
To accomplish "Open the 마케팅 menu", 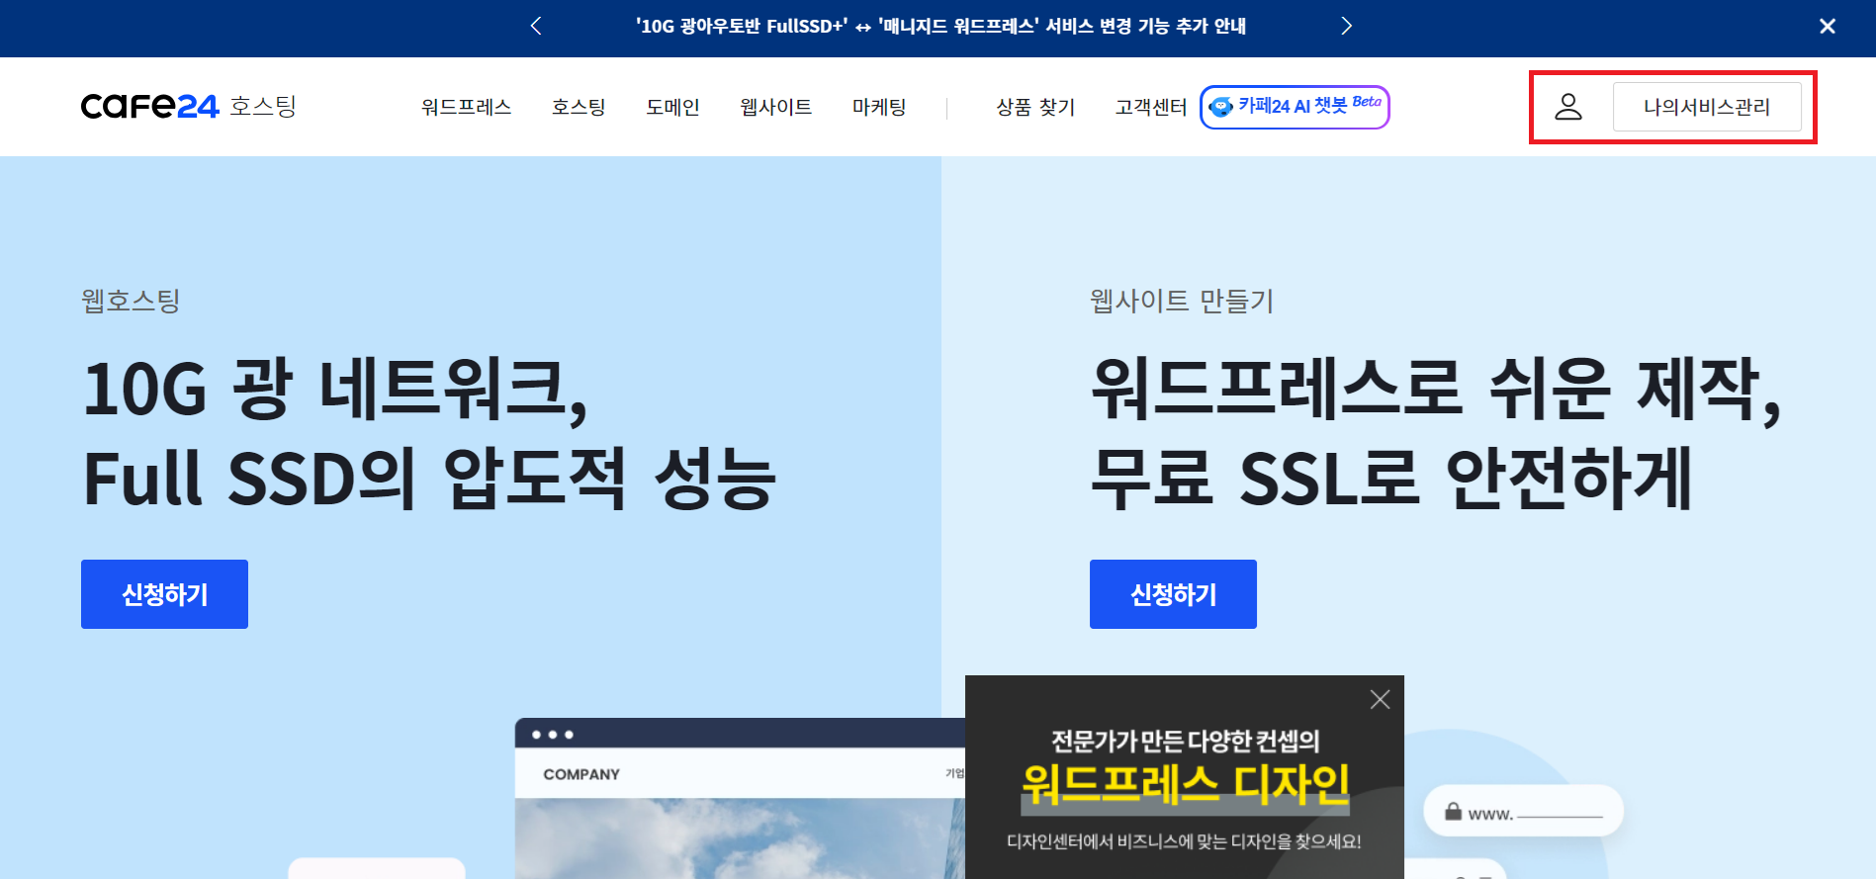I will click(879, 107).
